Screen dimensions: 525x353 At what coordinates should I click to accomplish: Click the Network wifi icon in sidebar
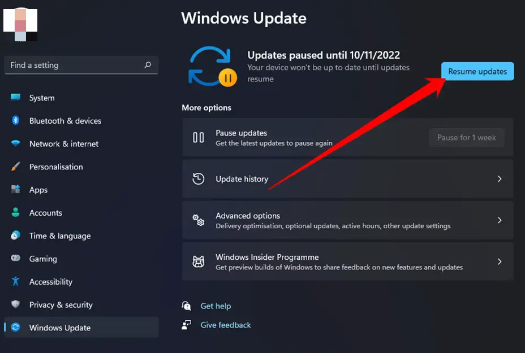click(x=15, y=143)
